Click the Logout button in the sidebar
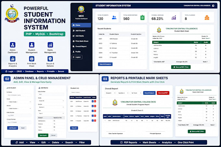This screenshot has height=147, width=221. pyautogui.click(x=77, y=57)
